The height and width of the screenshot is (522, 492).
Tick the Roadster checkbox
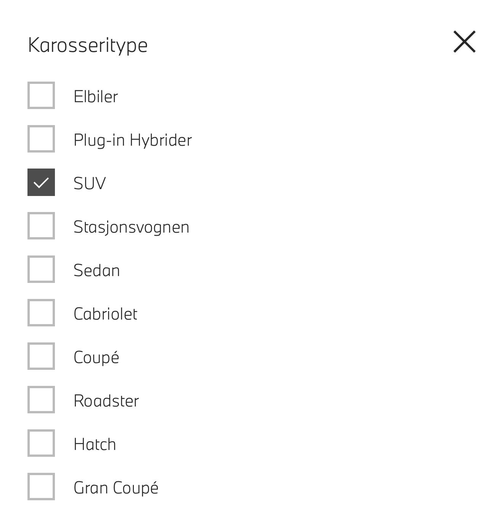[41, 400]
